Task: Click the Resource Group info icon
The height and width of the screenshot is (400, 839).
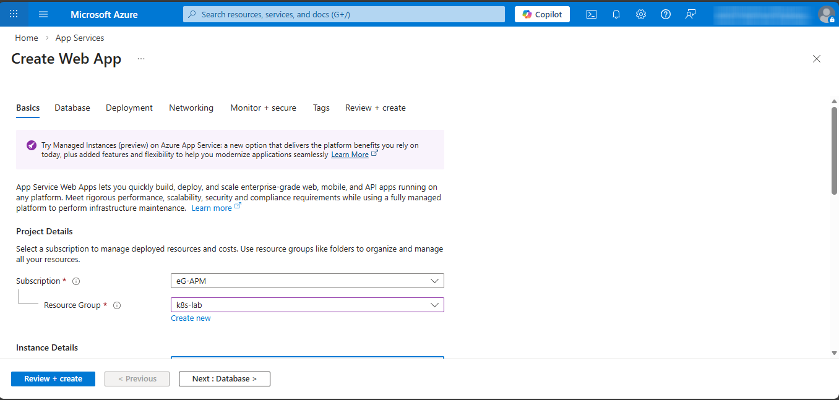Action: 117,305
